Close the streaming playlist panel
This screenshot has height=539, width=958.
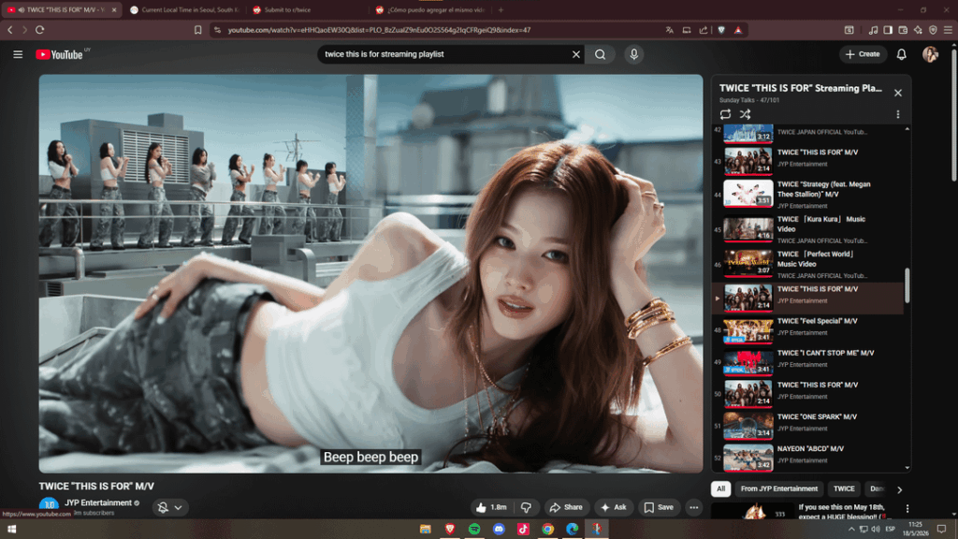[x=897, y=93]
